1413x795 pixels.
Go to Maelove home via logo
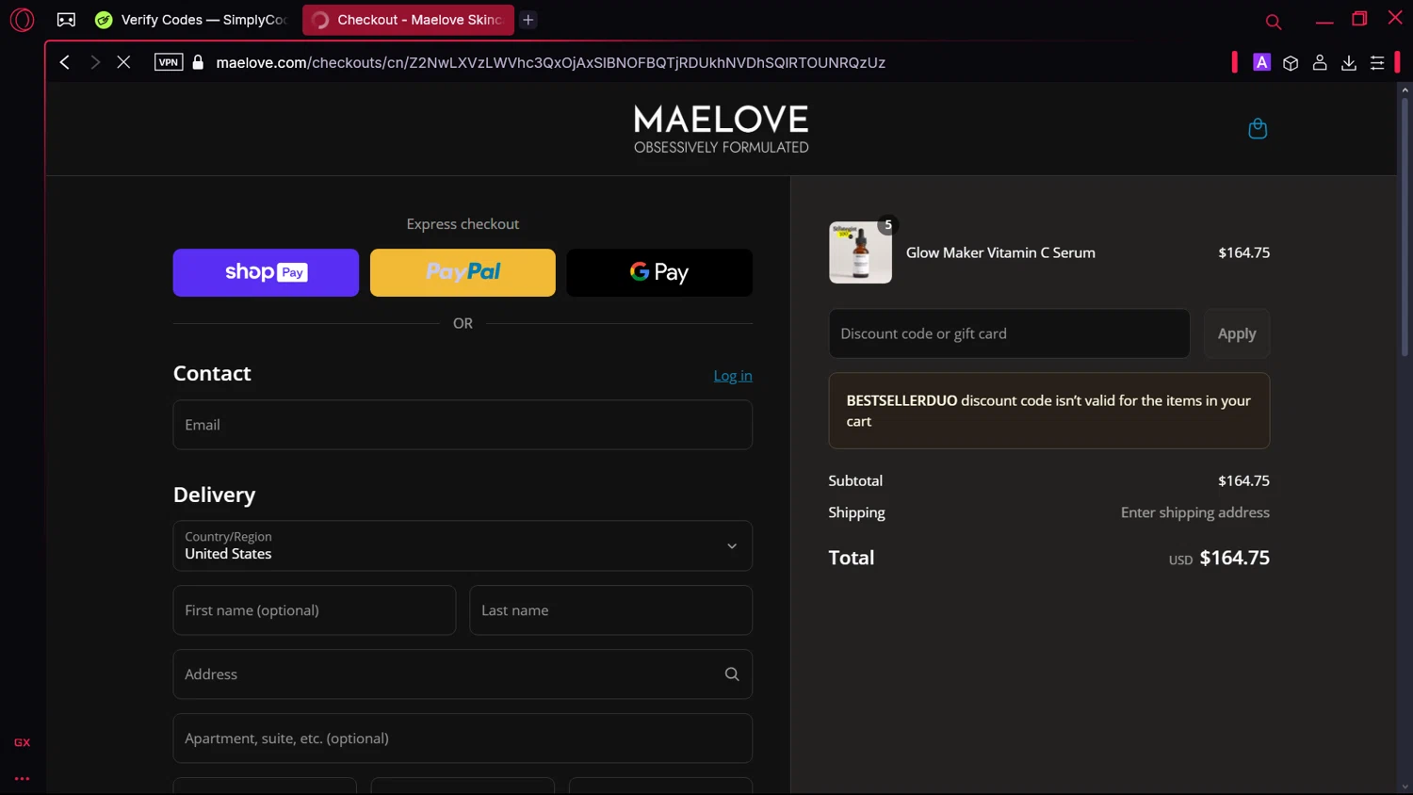click(721, 129)
